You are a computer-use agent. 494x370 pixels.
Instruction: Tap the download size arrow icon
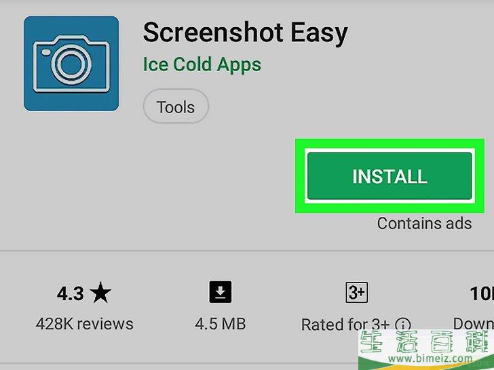[x=221, y=292]
